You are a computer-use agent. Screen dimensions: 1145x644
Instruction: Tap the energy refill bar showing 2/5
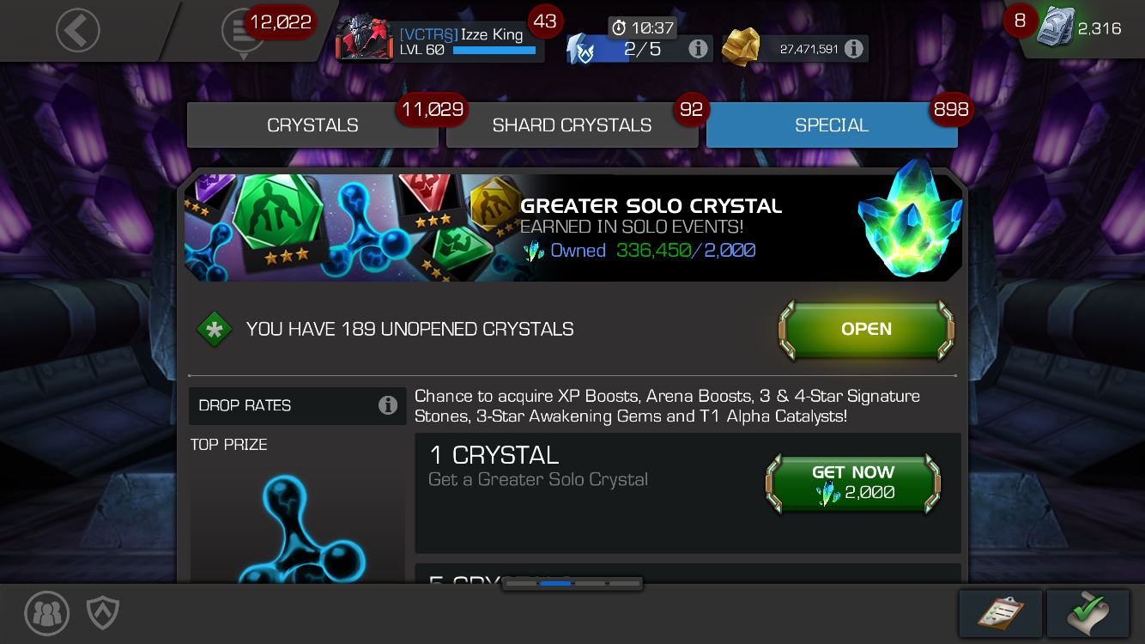click(639, 49)
